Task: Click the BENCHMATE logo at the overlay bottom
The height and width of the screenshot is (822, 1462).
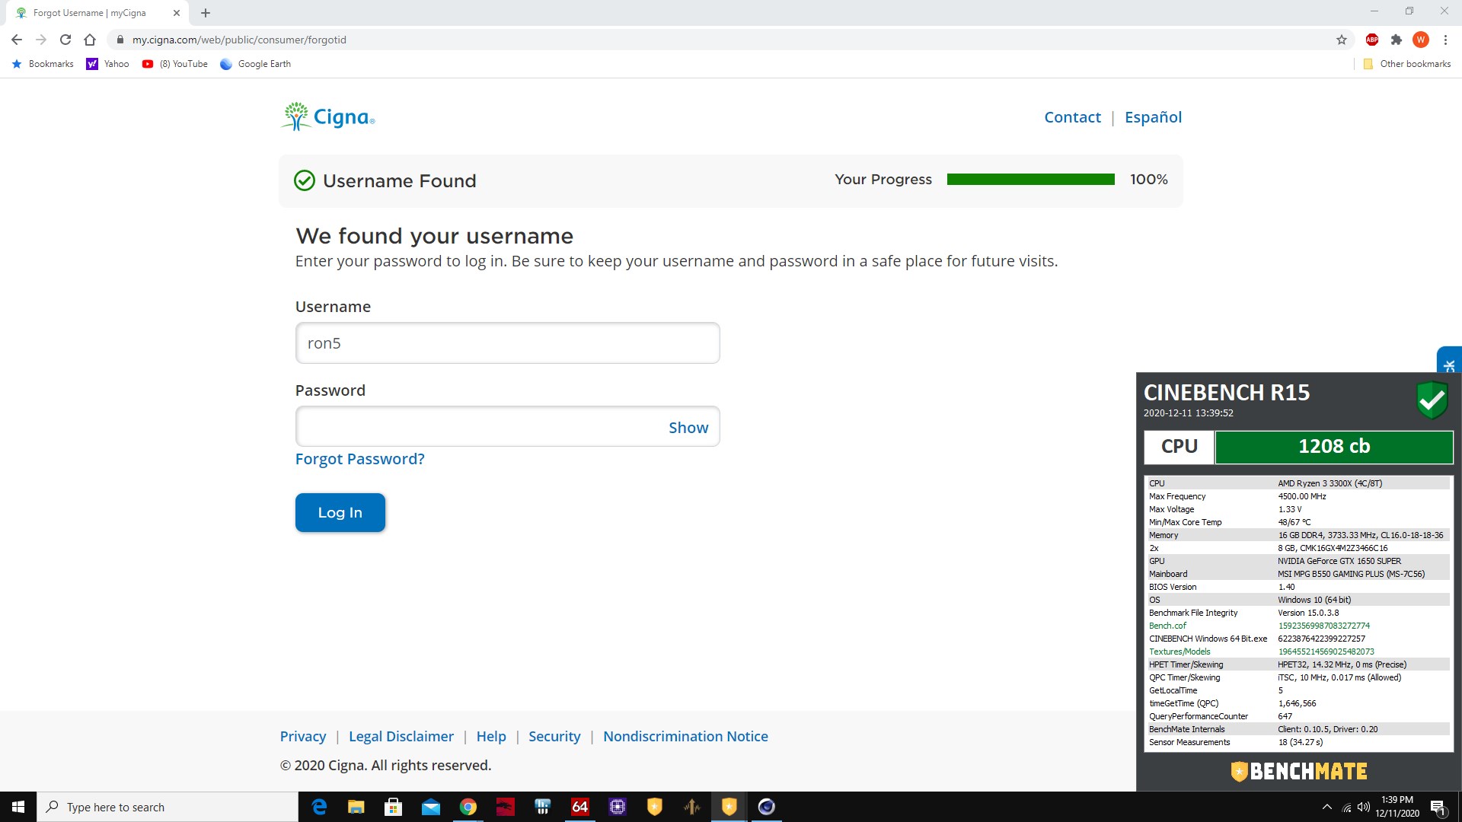Action: 1299,772
